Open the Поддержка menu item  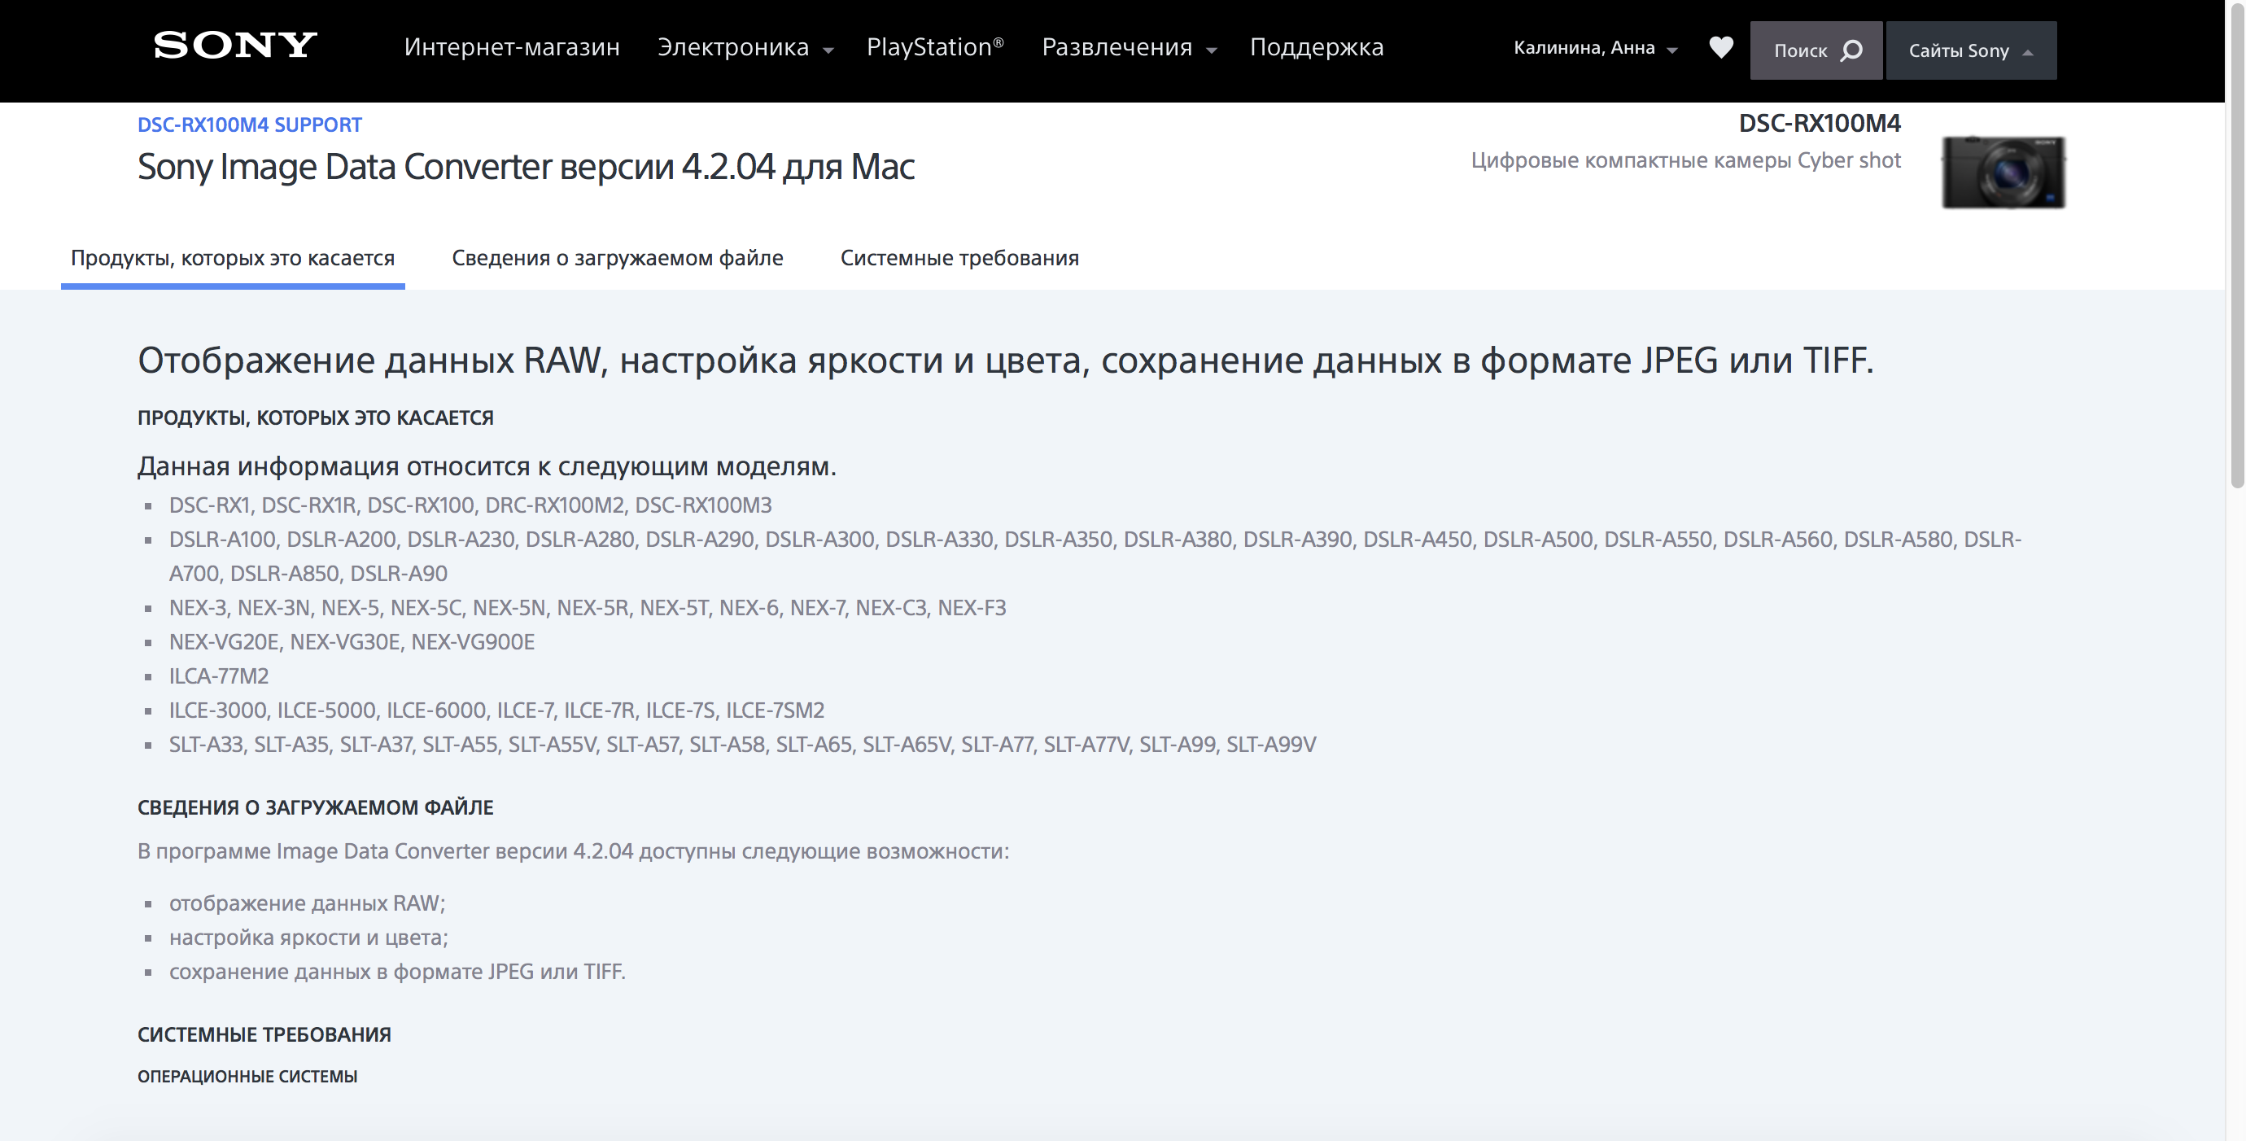[x=1317, y=47]
